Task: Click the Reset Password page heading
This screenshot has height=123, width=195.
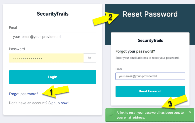Action: pos(150,14)
